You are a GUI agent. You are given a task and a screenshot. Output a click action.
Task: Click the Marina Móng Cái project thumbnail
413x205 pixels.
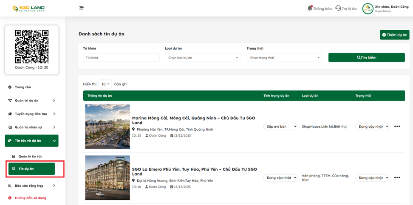point(107,126)
